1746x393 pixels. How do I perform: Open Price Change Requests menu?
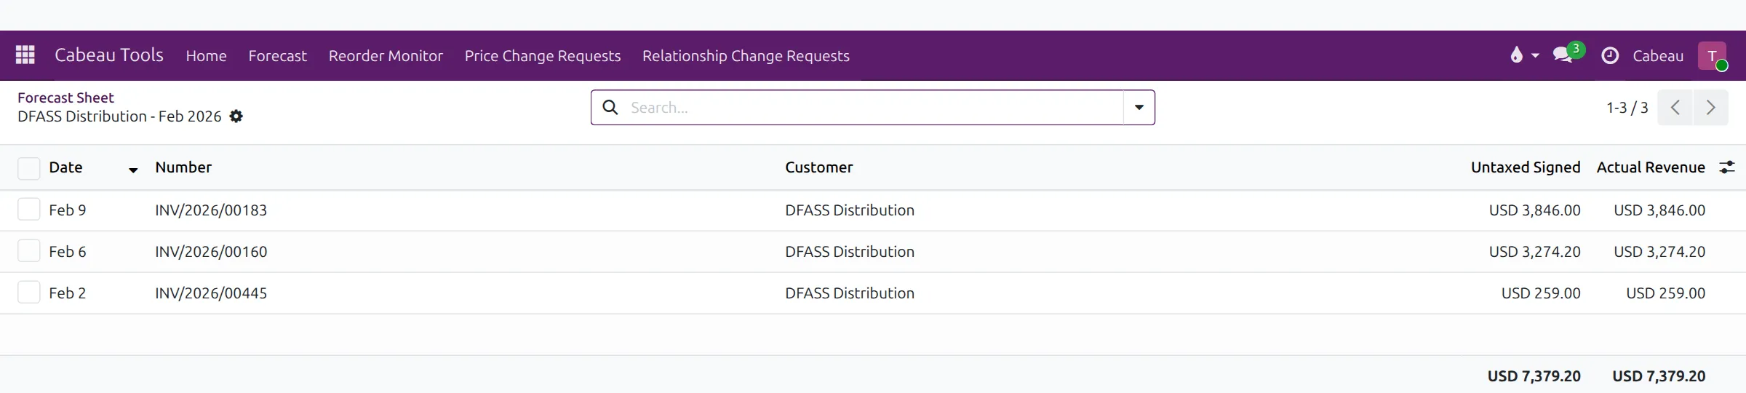pos(543,55)
